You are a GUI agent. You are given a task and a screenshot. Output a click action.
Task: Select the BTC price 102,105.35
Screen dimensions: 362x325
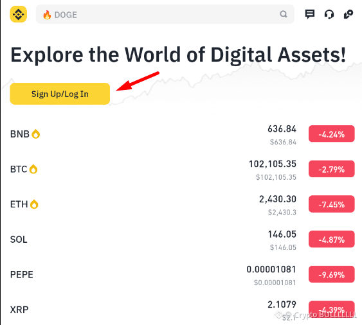coord(273,164)
